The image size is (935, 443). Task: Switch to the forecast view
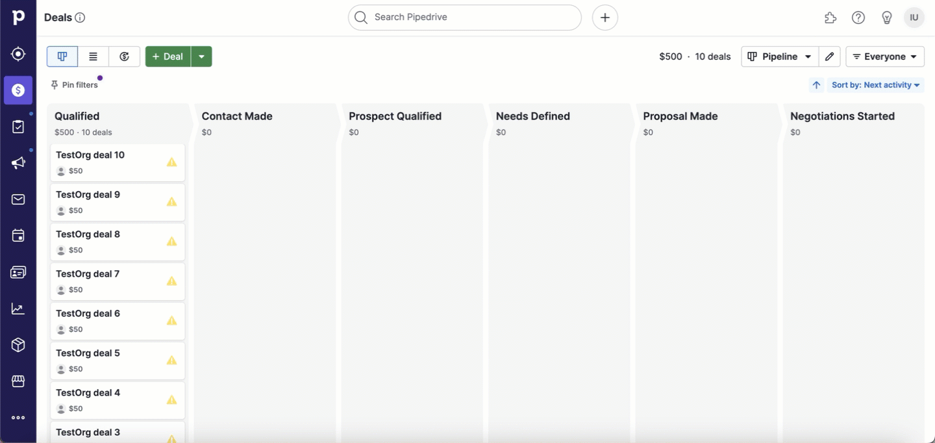[125, 57]
